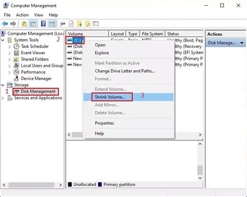The width and height of the screenshot is (247, 197).
Task: Click the Disk Manage... item in Actions pane
Action: (x=226, y=43)
